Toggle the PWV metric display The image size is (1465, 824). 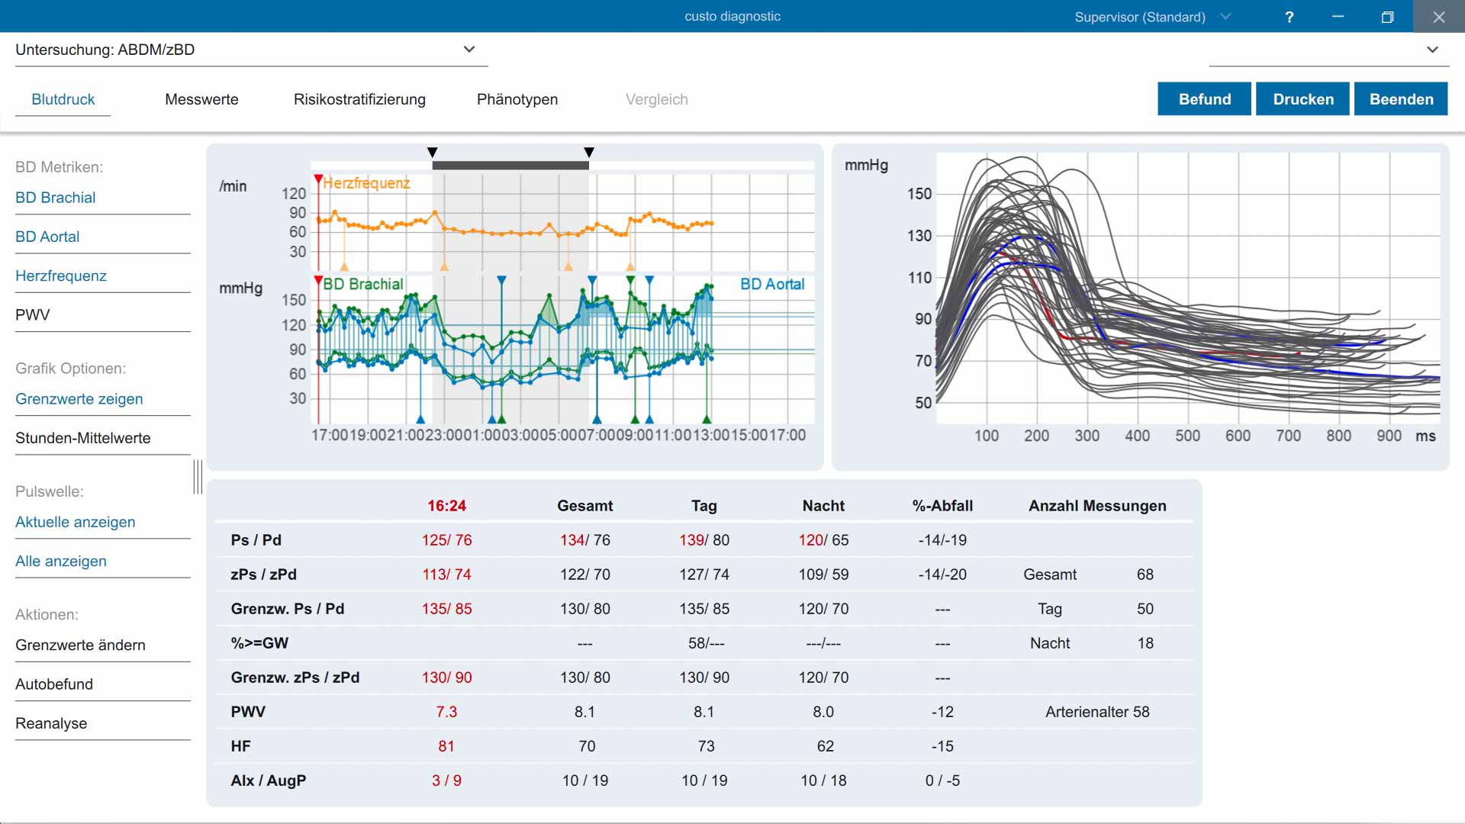(33, 314)
